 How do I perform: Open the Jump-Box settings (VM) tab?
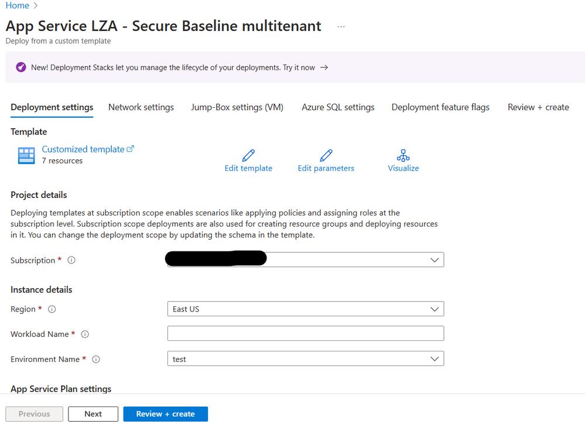tap(237, 107)
